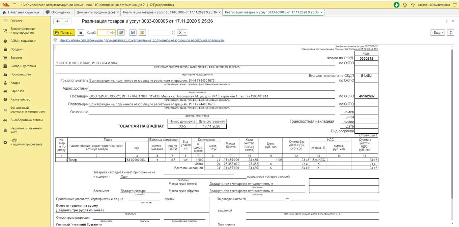
Task: Click the Копий number field
Action: coord(104,33)
